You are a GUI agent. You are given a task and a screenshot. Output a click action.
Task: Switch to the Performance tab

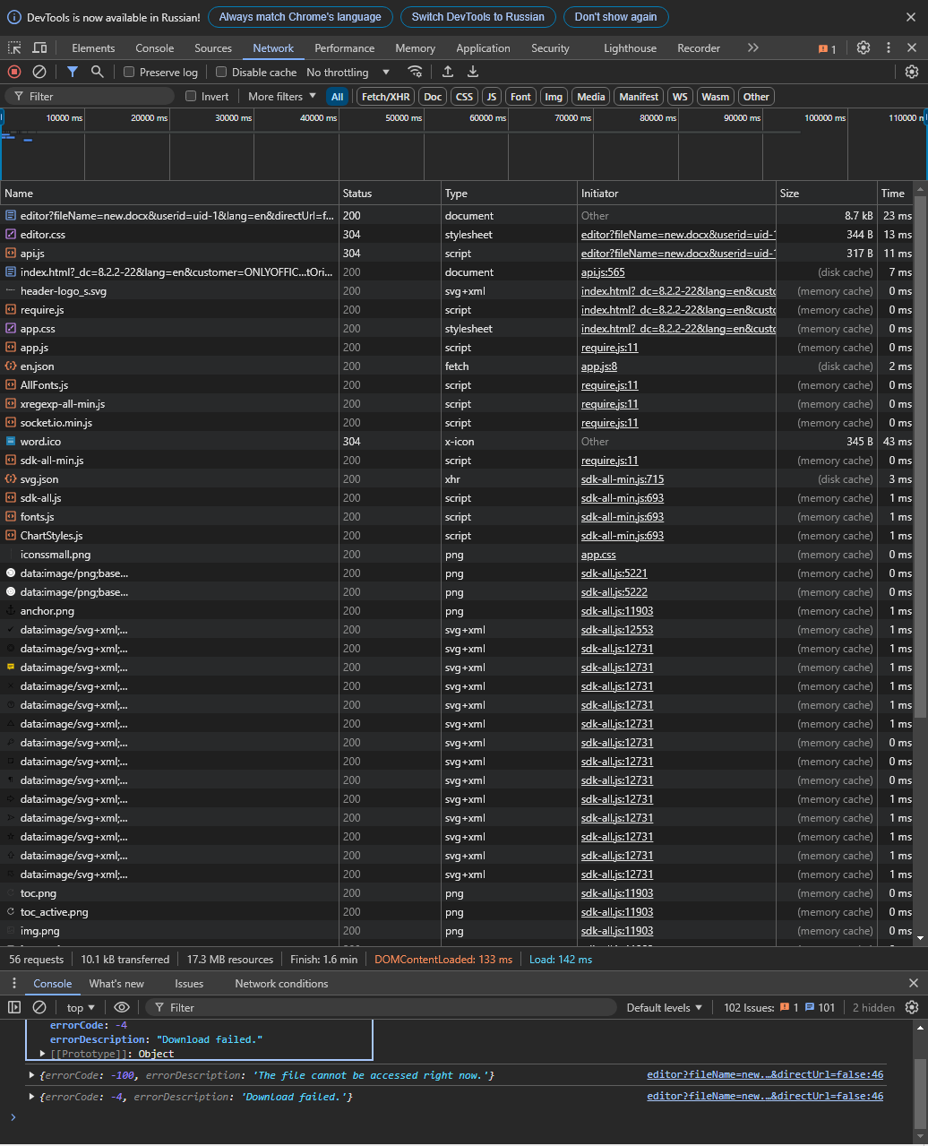(345, 48)
